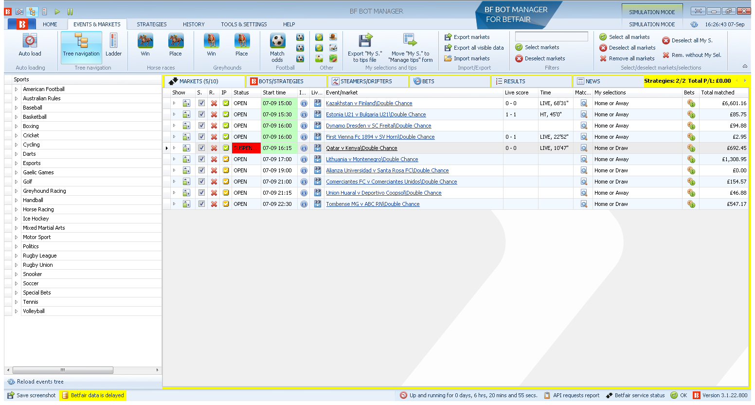Open API requests report
Viewport: 755px width, 405px height.
click(x=572, y=395)
